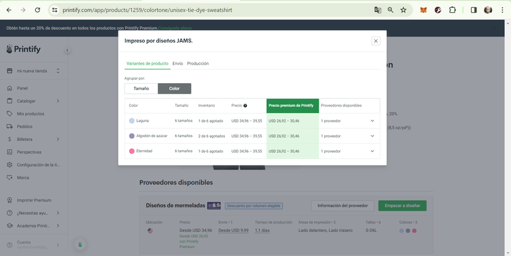Expand the Cuenta account arrow
Viewport: 511px width, 256px height.
pos(58,245)
